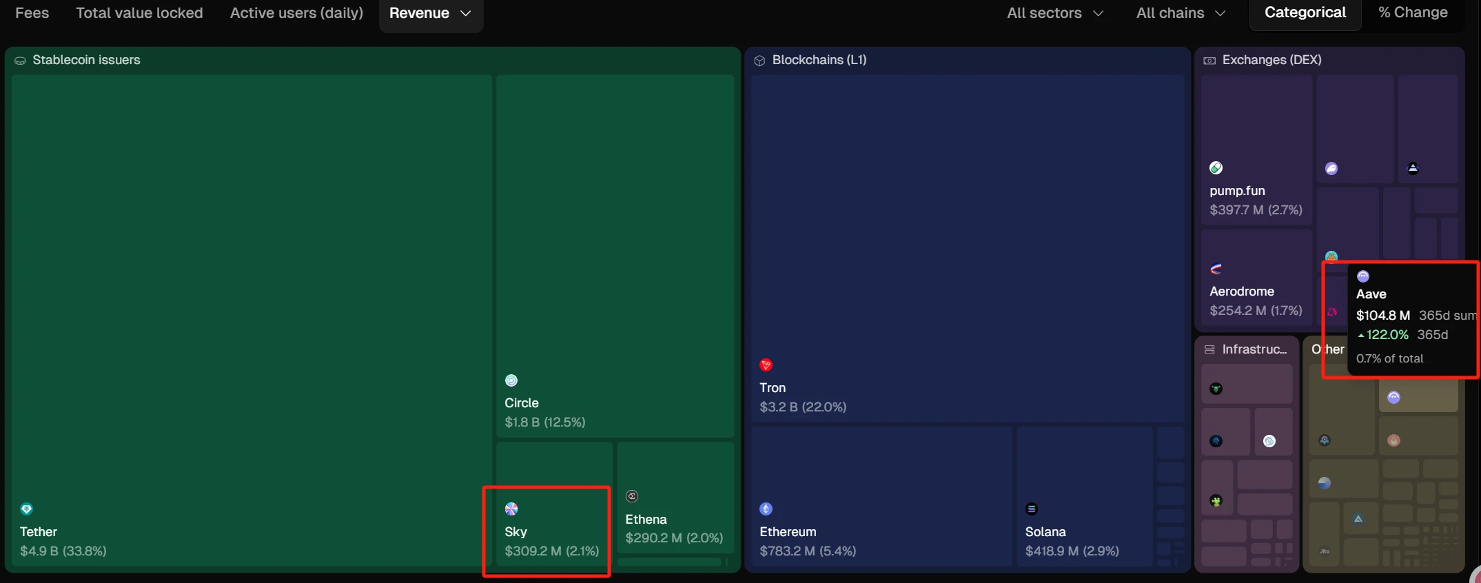Open the Stablecoin issuers category label

pos(86,60)
